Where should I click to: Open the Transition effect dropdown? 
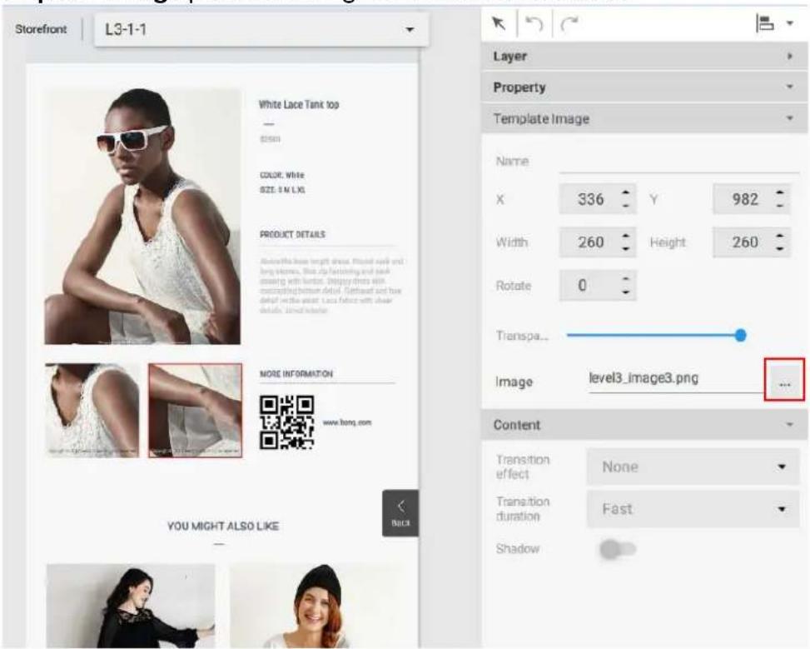[x=693, y=467]
